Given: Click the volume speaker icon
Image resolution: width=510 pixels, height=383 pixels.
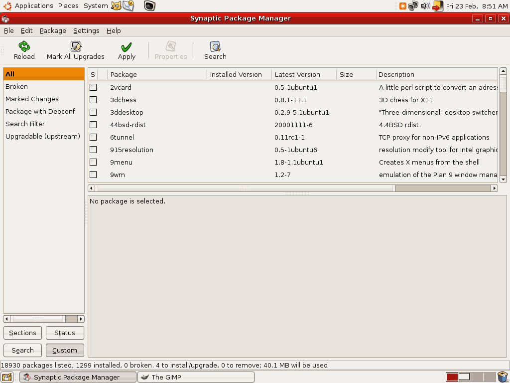Looking at the screenshot, I should (x=425, y=6).
